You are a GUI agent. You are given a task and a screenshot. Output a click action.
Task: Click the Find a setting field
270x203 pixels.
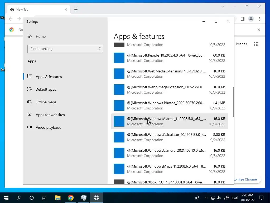click(x=65, y=49)
